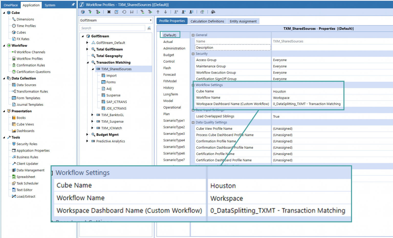Viewport: 393px width, 238px height.
Task: Expand the Total GolfStream tree node
Action: click(x=87, y=49)
